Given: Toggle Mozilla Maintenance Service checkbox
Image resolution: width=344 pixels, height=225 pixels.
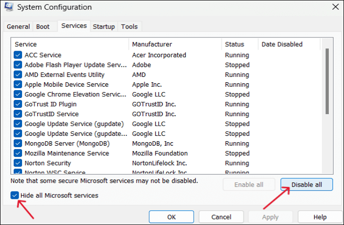Looking at the screenshot, I should (x=18, y=154).
